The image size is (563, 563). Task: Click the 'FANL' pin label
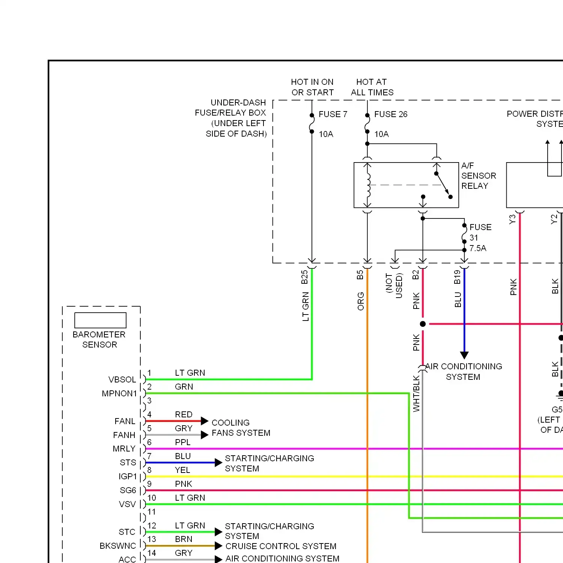(125, 421)
